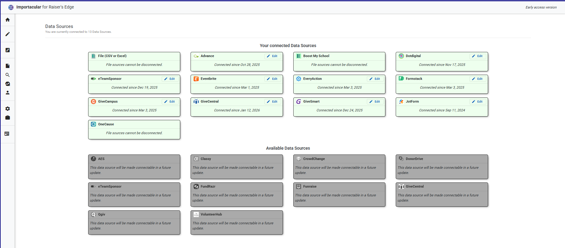
Task: Go to the Home sidebar icon
Action: (8, 20)
